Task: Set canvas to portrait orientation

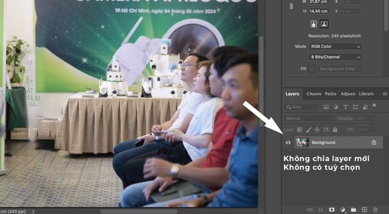Action: click(313, 24)
